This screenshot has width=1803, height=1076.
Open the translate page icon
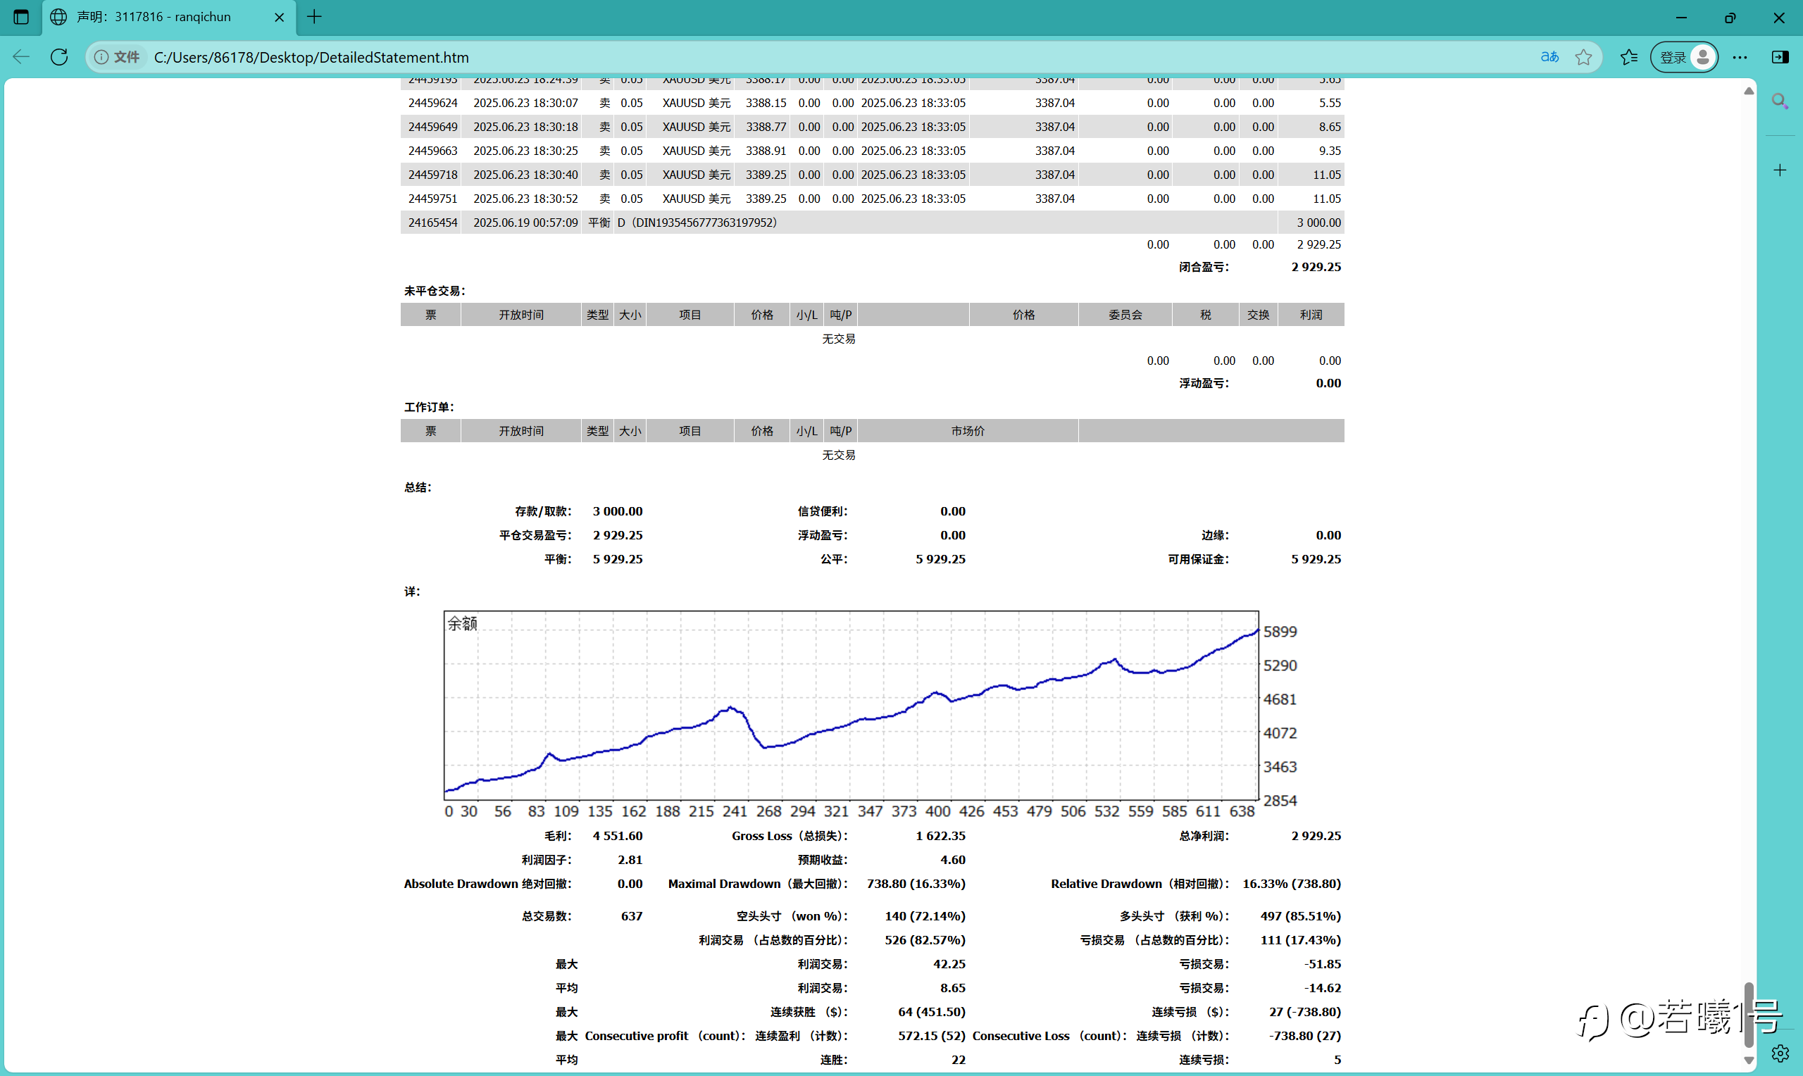click(x=1549, y=56)
